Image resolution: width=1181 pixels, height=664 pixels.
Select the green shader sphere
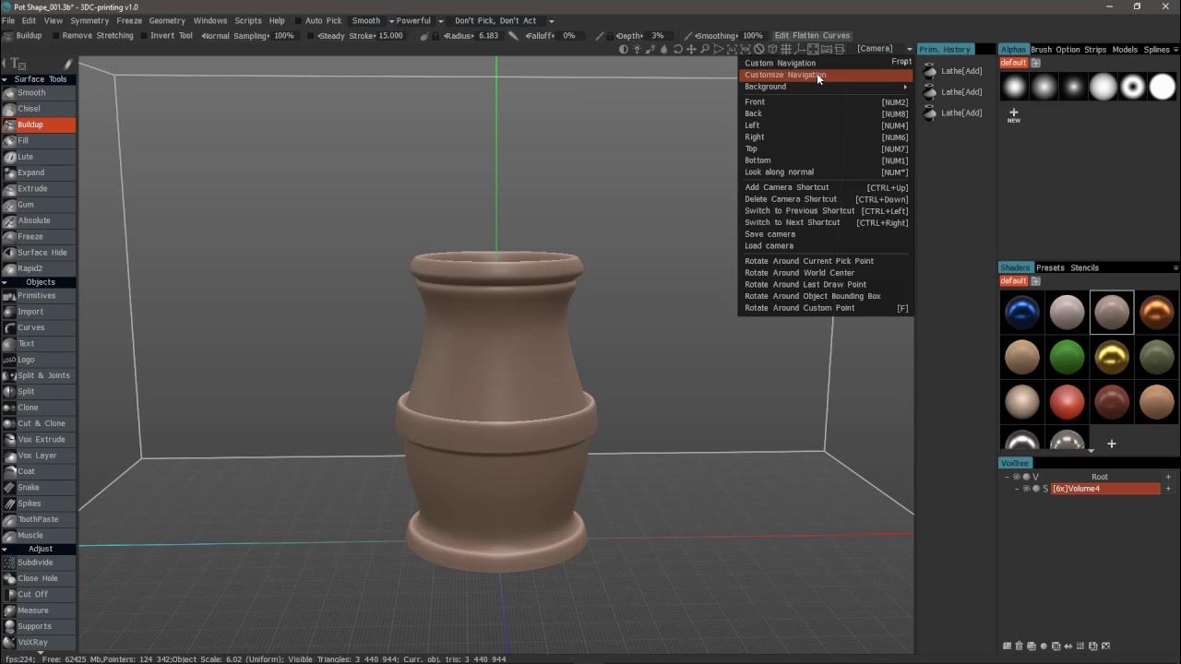pyautogui.click(x=1067, y=357)
